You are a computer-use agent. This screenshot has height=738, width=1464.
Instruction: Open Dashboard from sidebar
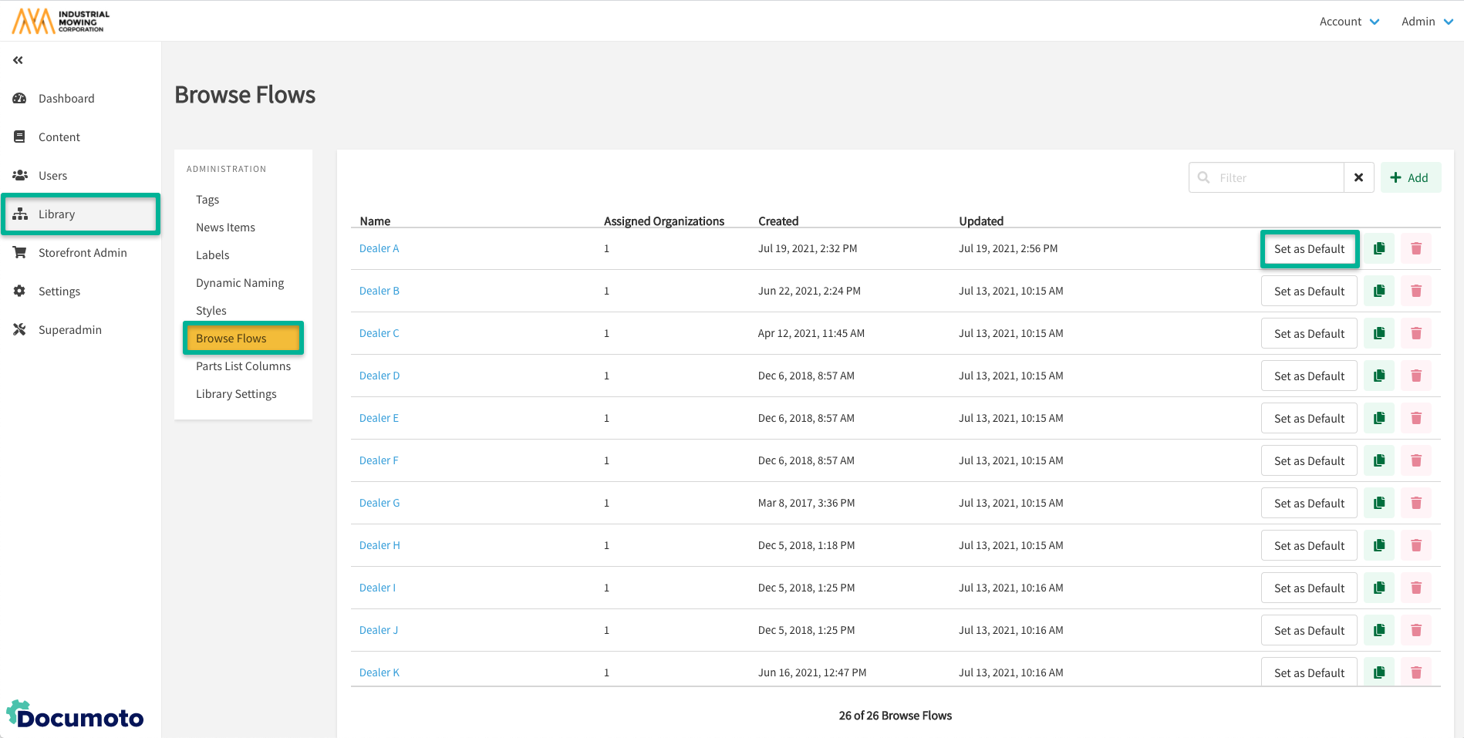click(66, 99)
